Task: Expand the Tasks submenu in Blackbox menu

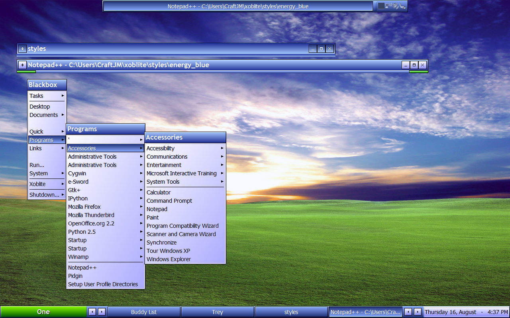Action: click(x=47, y=96)
